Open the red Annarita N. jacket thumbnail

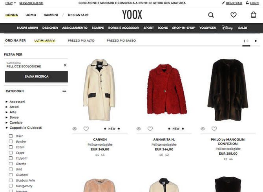(167, 89)
